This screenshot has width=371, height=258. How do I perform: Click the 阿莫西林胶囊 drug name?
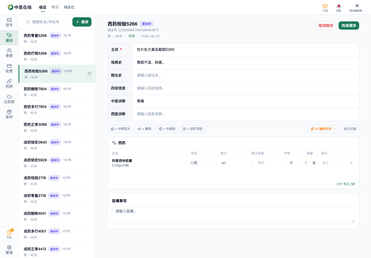coord(122,161)
